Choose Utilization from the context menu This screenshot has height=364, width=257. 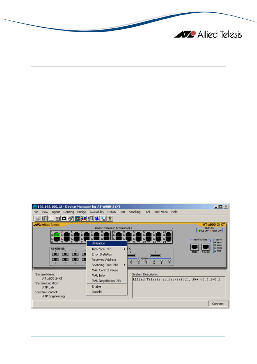pos(107,243)
